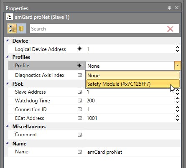186x168 pixels.
Task: Increase Logical Device Address value
Action: [x=177, y=47]
